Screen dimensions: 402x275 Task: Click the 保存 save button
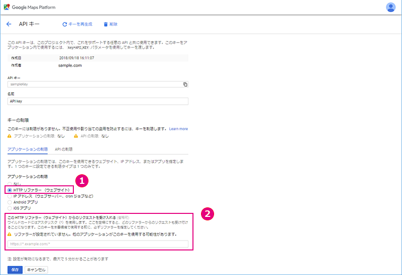15,269
